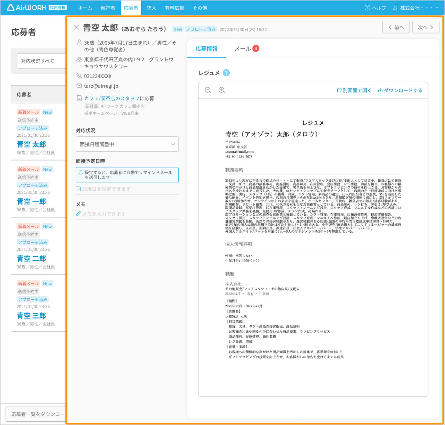This screenshot has height=425, width=445.
Task: Click the address location icon
Action: pos(79,59)
